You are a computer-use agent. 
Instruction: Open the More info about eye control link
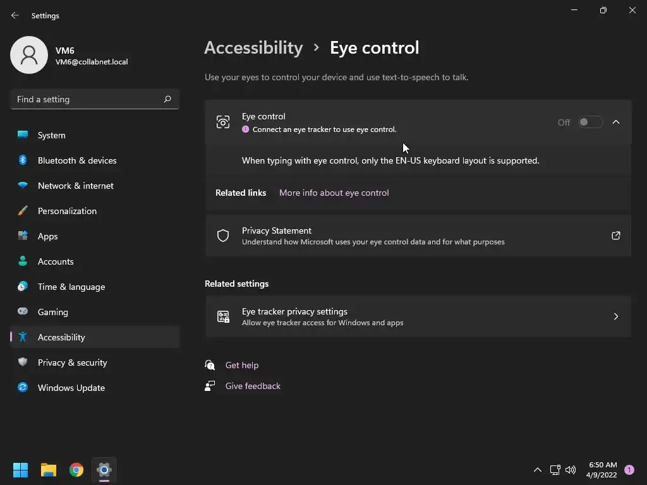click(x=334, y=193)
